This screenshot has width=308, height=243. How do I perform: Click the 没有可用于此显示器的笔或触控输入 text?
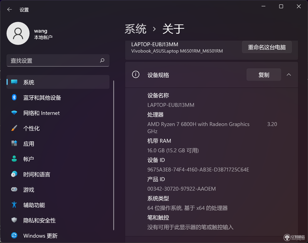coord(190,227)
